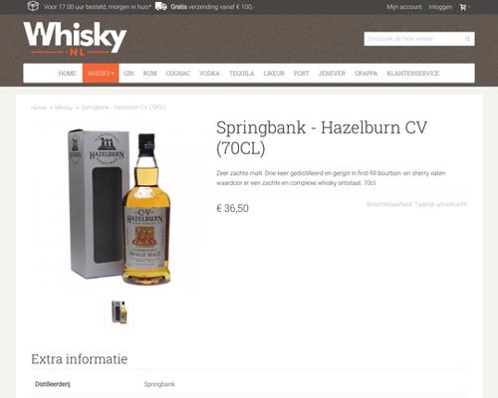
Task: Open the Rum category
Action: click(150, 74)
